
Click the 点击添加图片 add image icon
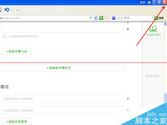(154, 31)
